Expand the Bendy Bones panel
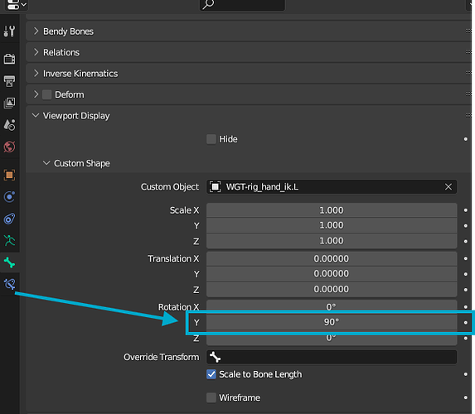Image resolution: width=475 pixels, height=414 pixels. tap(36, 31)
